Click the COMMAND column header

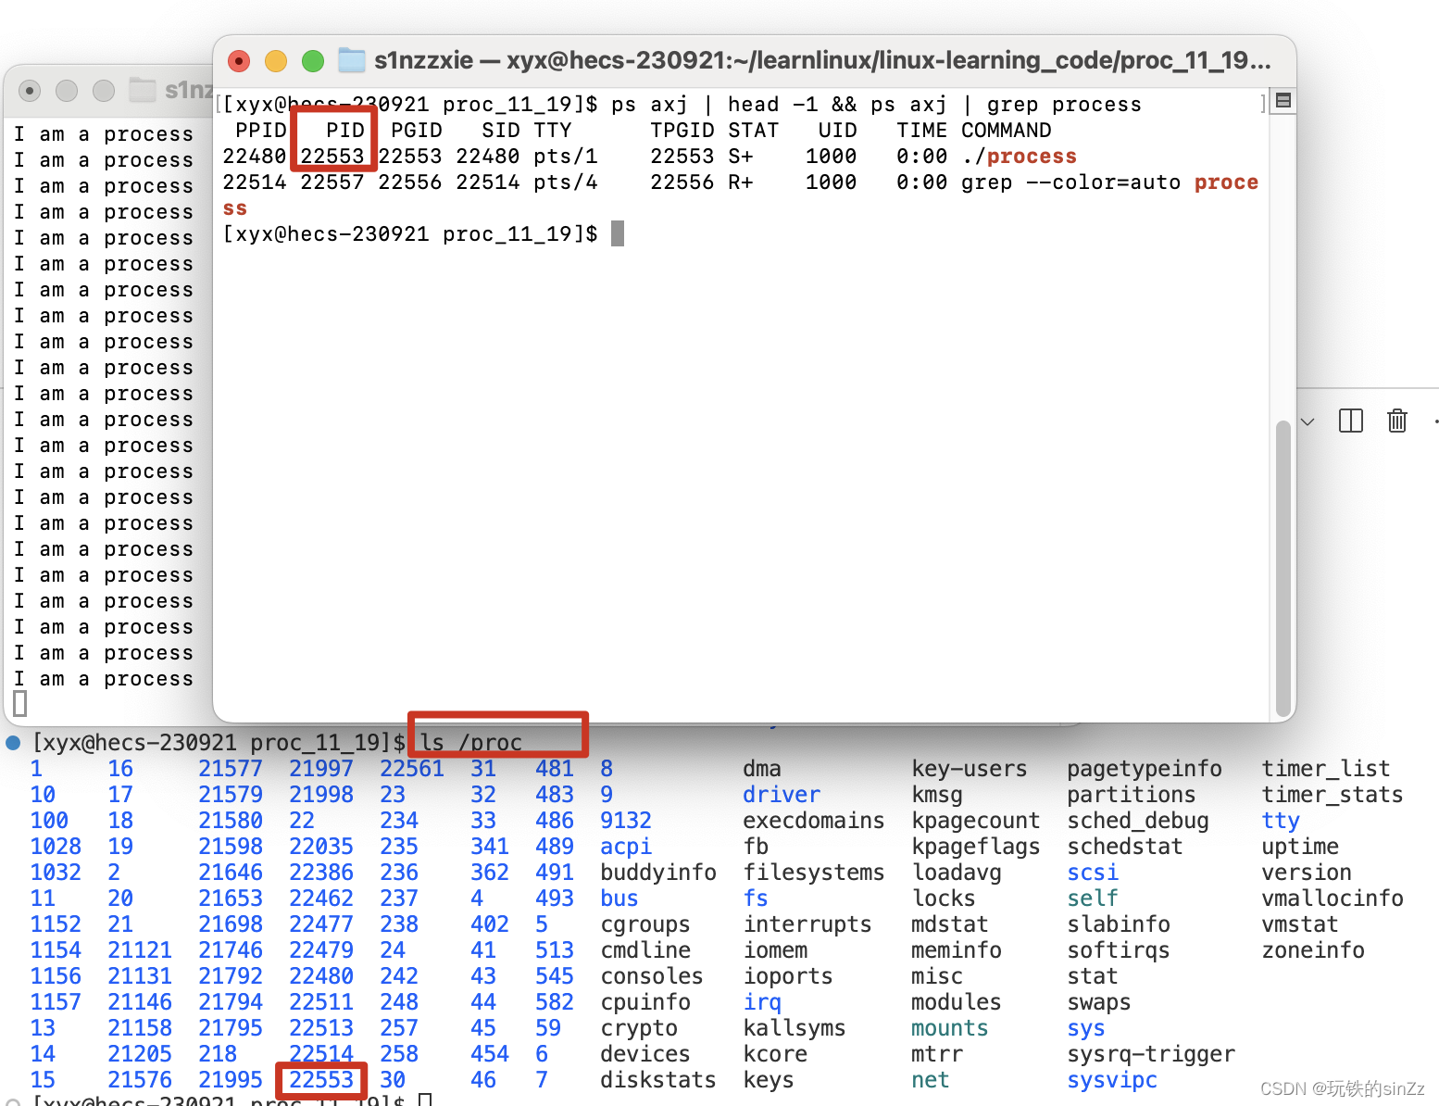[x=1007, y=131]
